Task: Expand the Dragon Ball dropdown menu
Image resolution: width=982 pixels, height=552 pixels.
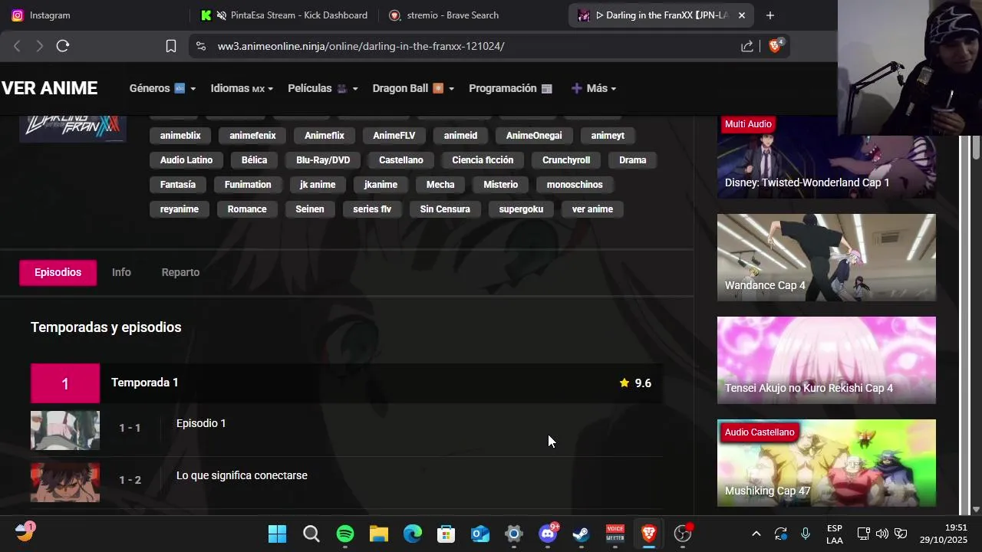Action: point(413,88)
